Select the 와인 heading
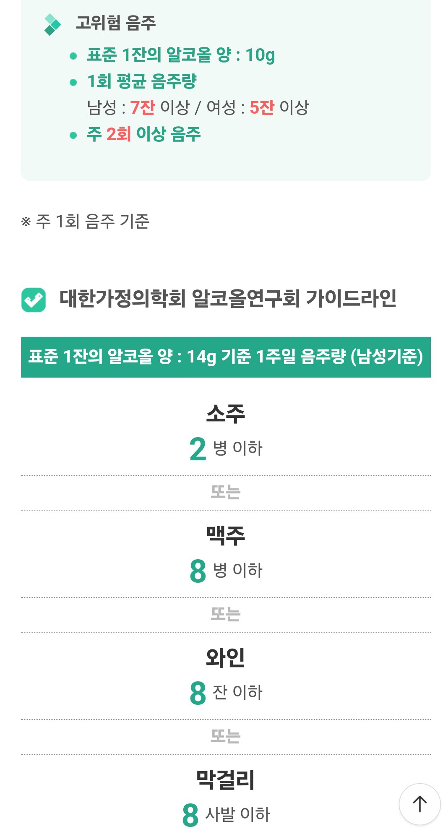Image resolution: width=448 pixels, height=829 pixels. pos(226,657)
